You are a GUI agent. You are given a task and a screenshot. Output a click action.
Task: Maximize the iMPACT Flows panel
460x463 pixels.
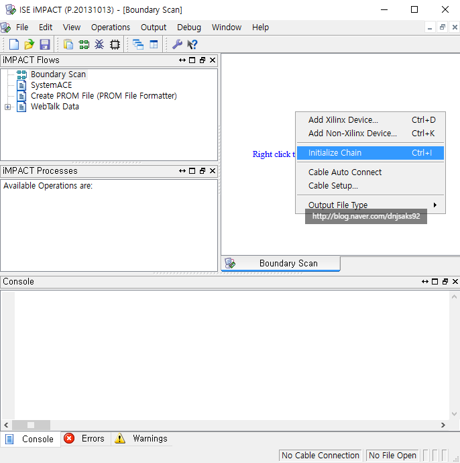click(x=192, y=60)
